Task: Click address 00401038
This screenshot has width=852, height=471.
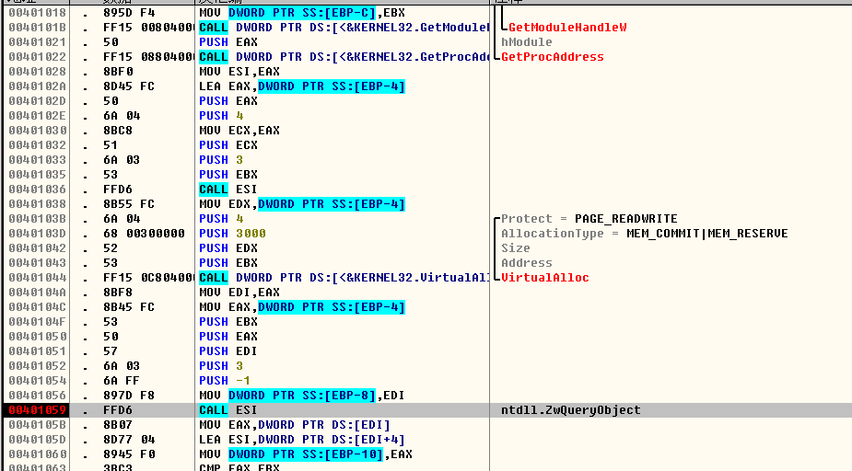Action: [x=37, y=204]
